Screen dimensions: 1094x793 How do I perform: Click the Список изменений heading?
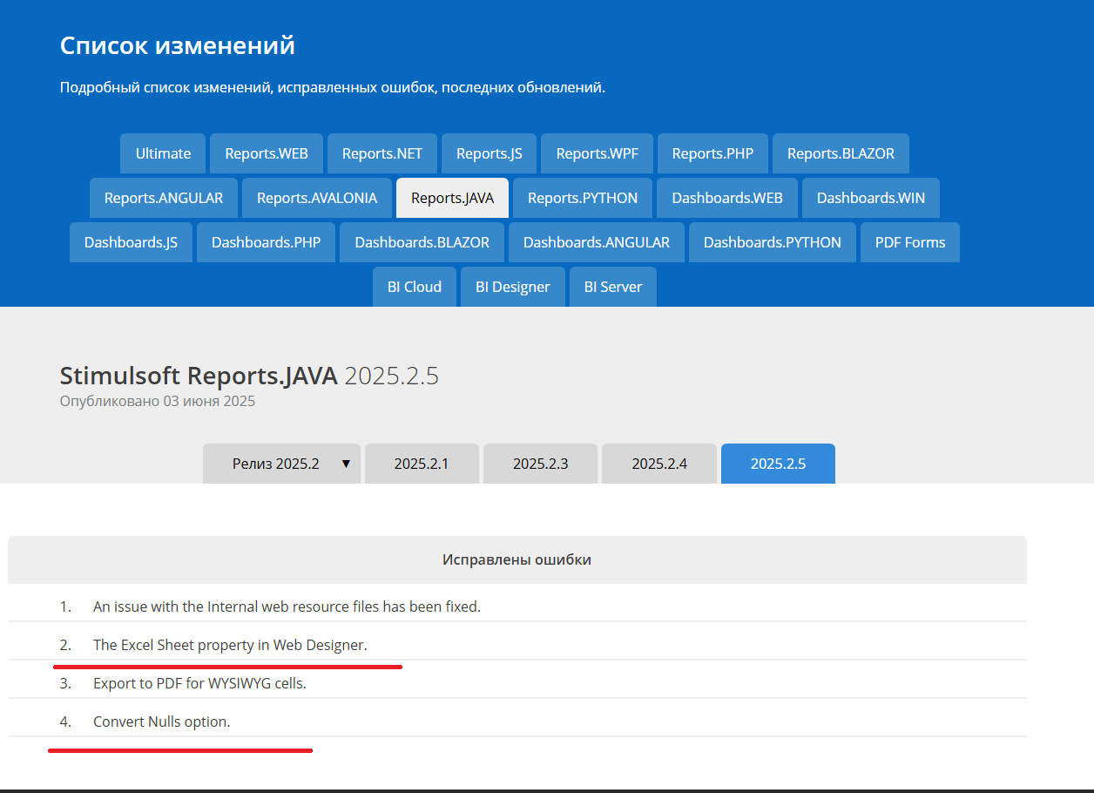[178, 45]
